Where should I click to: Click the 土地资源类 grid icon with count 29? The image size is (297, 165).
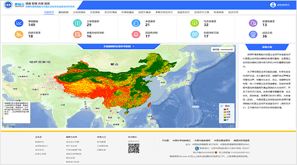click(78, 23)
